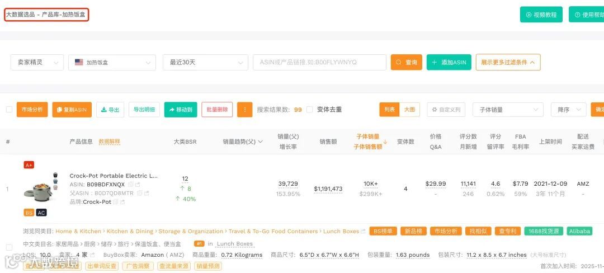Click the 新品榜 tag button

(x=414, y=232)
